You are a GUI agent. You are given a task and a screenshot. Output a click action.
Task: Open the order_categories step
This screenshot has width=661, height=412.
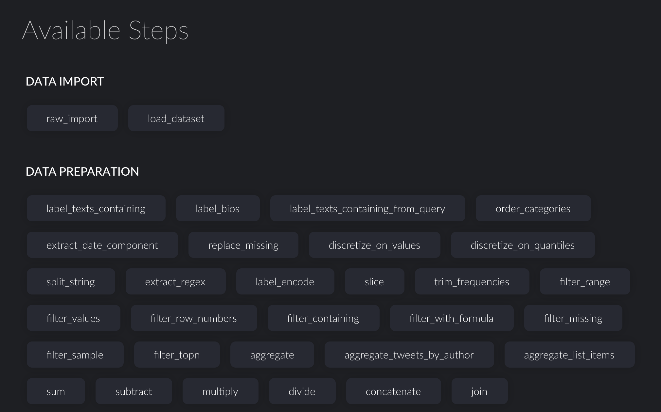point(533,208)
